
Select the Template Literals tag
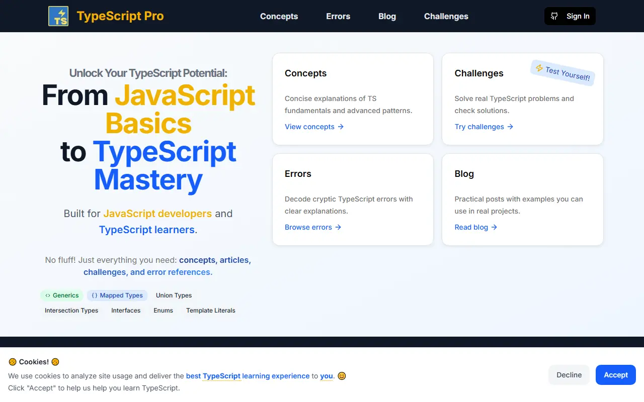click(211, 311)
